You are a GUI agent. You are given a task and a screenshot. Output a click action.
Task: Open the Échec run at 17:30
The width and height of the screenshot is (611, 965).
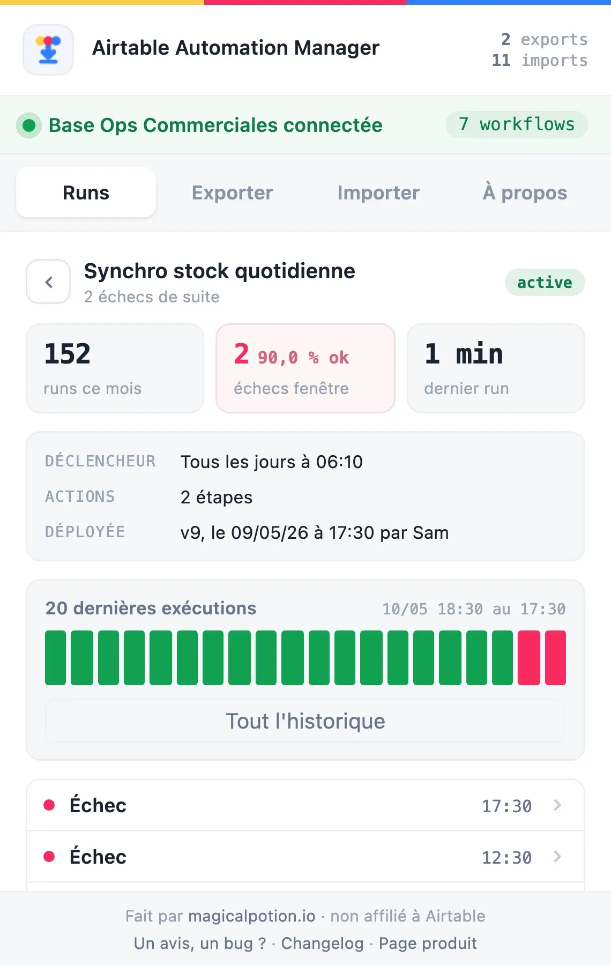[x=305, y=805]
